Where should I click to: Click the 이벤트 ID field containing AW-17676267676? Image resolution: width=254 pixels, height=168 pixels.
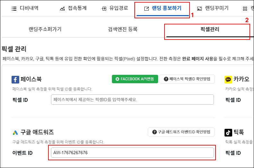click(132, 153)
